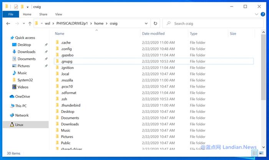Viewport: 269px width, 160px height.
Task: Open Desktop under Quick access
Action: (x=22, y=45)
